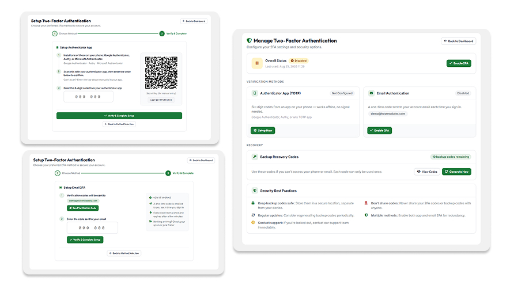
Task: Click Verify & Complete Setup in Email 2FA setup
Action: click(85, 240)
